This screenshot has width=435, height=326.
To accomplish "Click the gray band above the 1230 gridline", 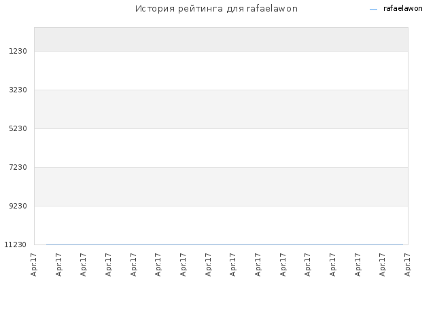I will 221,39.
